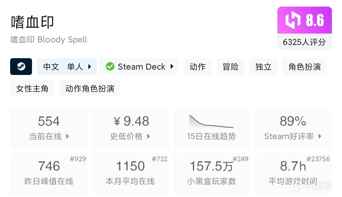Click the 角色扮演 tag
The width and height of the screenshot is (342, 197).
pyautogui.click(x=305, y=67)
